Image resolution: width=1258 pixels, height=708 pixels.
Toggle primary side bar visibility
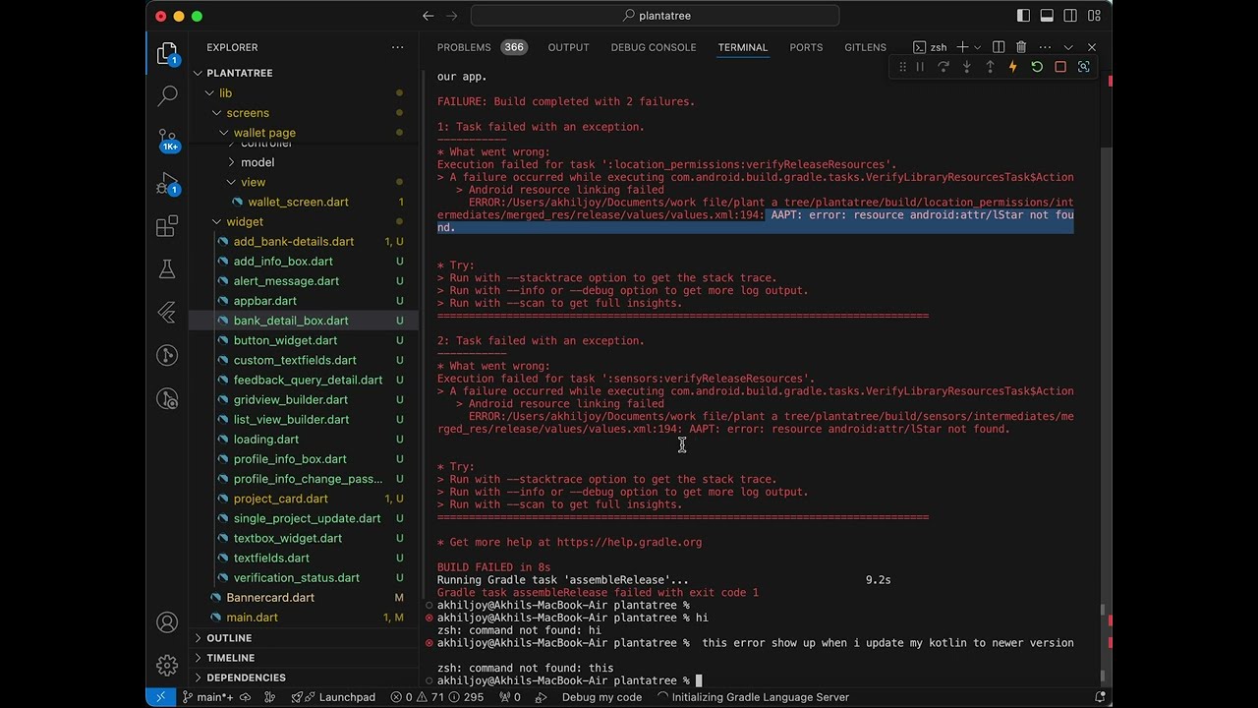point(1023,16)
